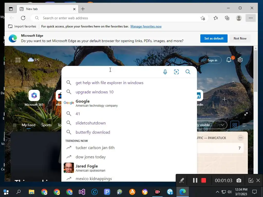The width and height of the screenshot is (263, 197).
Task: Open the Action Center notification icon
Action: 255,192
